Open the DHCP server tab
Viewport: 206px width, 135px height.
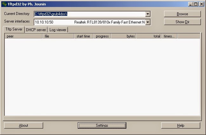coord(36,30)
